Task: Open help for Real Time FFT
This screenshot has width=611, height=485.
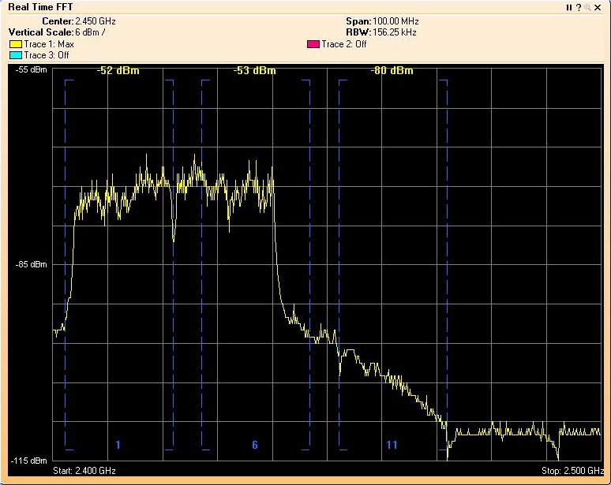Action: click(579, 7)
